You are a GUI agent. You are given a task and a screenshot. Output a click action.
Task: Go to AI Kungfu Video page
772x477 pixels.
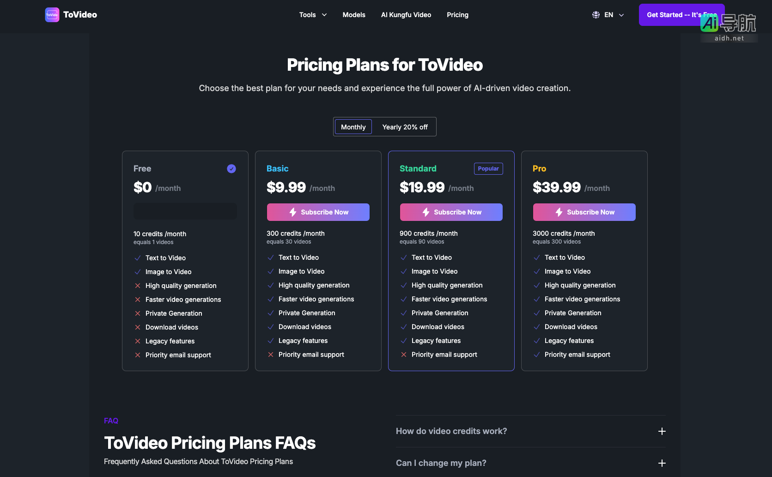pyautogui.click(x=406, y=15)
